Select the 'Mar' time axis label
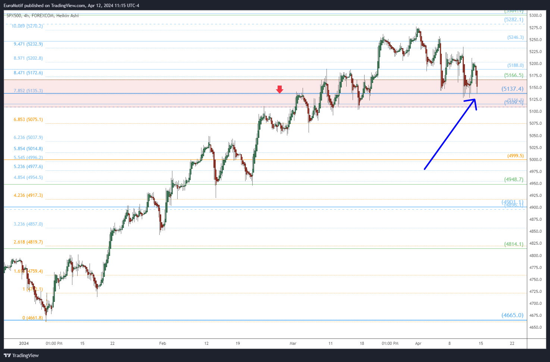The image size is (550, 362). coord(293,343)
